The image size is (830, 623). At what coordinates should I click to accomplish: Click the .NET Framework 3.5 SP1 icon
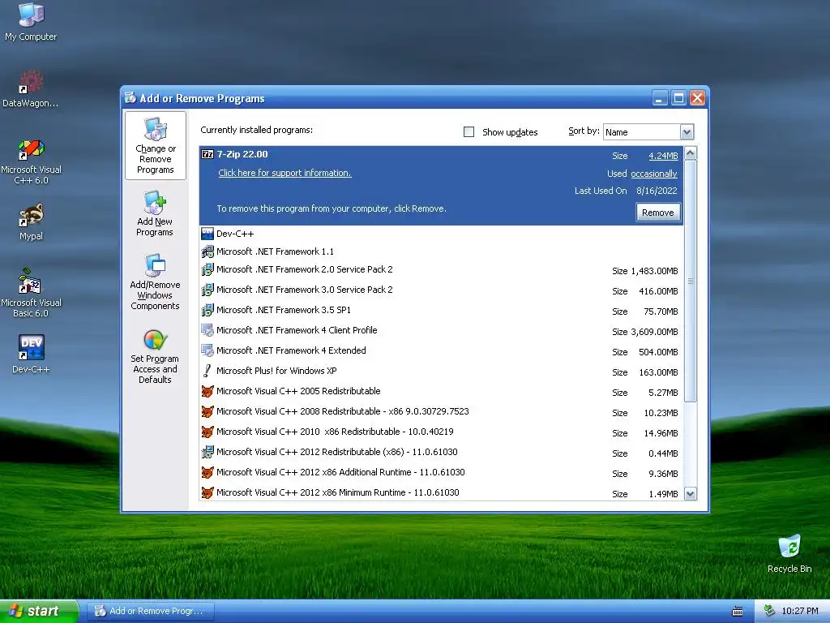207,310
